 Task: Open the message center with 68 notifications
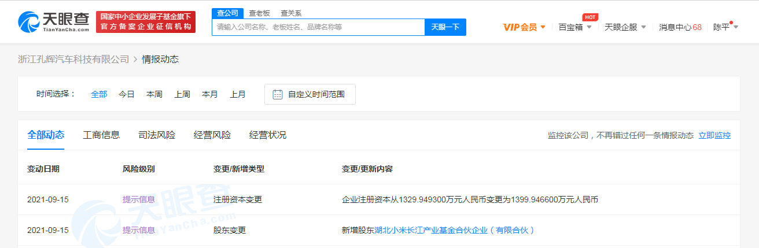pos(680,27)
